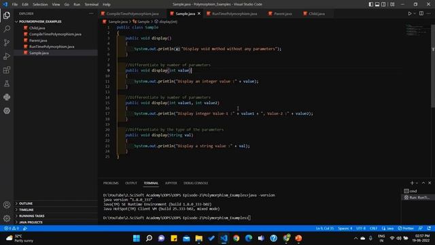Click the Prettier status bar item
435x245 pixels.
(406, 229)
